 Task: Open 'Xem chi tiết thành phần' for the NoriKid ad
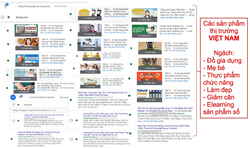pos(51,33)
